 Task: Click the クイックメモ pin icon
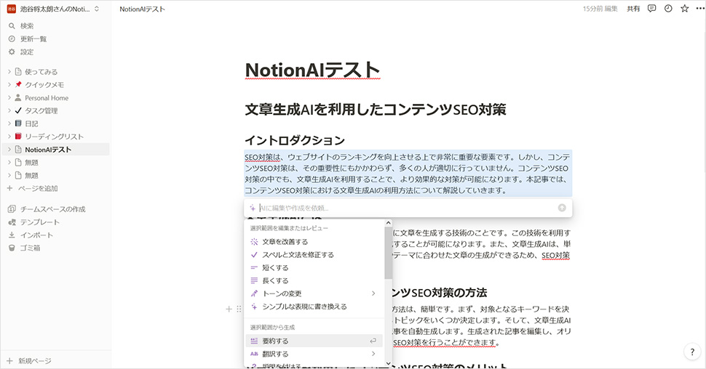18,84
